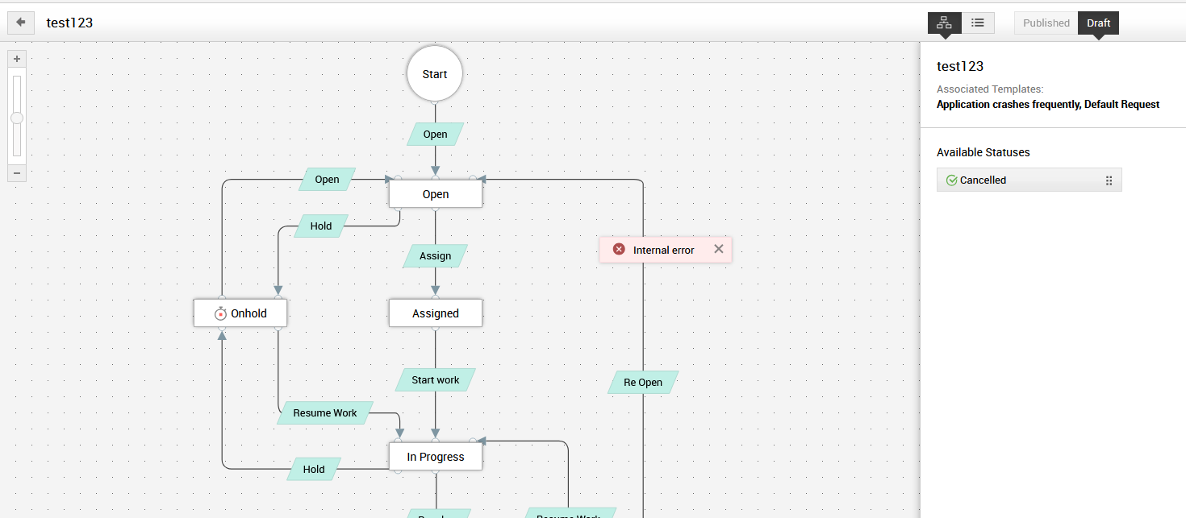Switch to list view icon
The width and height of the screenshot is (1186, 518).
(978, 23)
